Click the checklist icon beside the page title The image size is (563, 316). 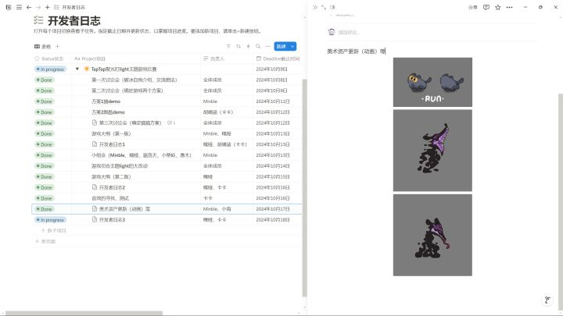(x=38, y=20)
